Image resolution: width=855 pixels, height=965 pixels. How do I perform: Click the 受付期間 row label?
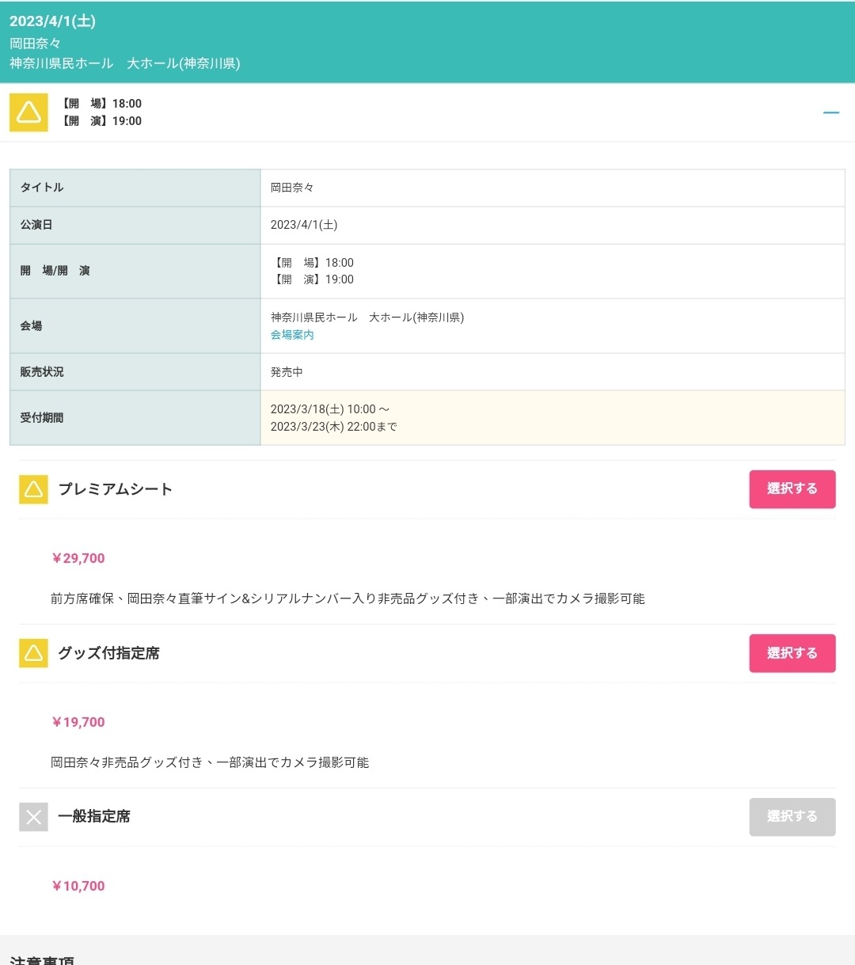42,418
